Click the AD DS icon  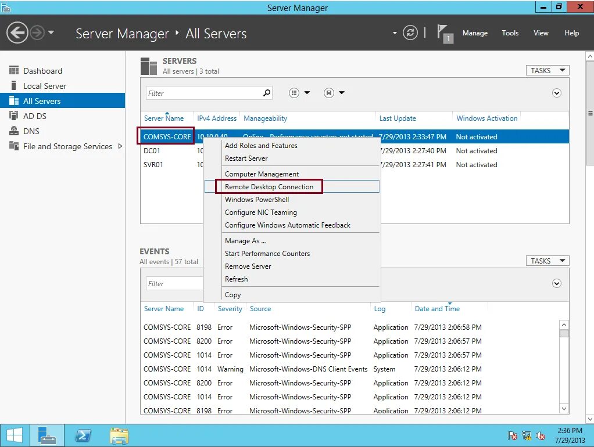14,116
